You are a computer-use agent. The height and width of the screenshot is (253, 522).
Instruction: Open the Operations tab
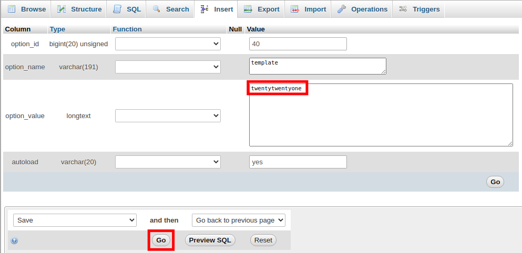362,9
